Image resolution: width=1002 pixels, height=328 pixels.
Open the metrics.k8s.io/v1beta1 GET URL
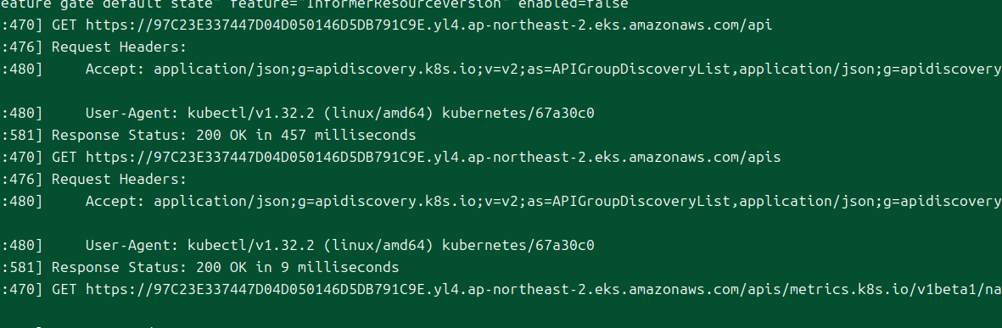[x=544, y=290]
